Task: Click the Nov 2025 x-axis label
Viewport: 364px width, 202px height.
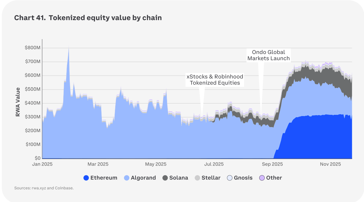Action: (331, 164)
